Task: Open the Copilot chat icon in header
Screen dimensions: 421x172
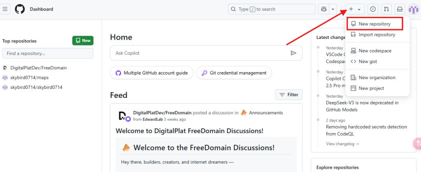Action: [x=323, y=9]
